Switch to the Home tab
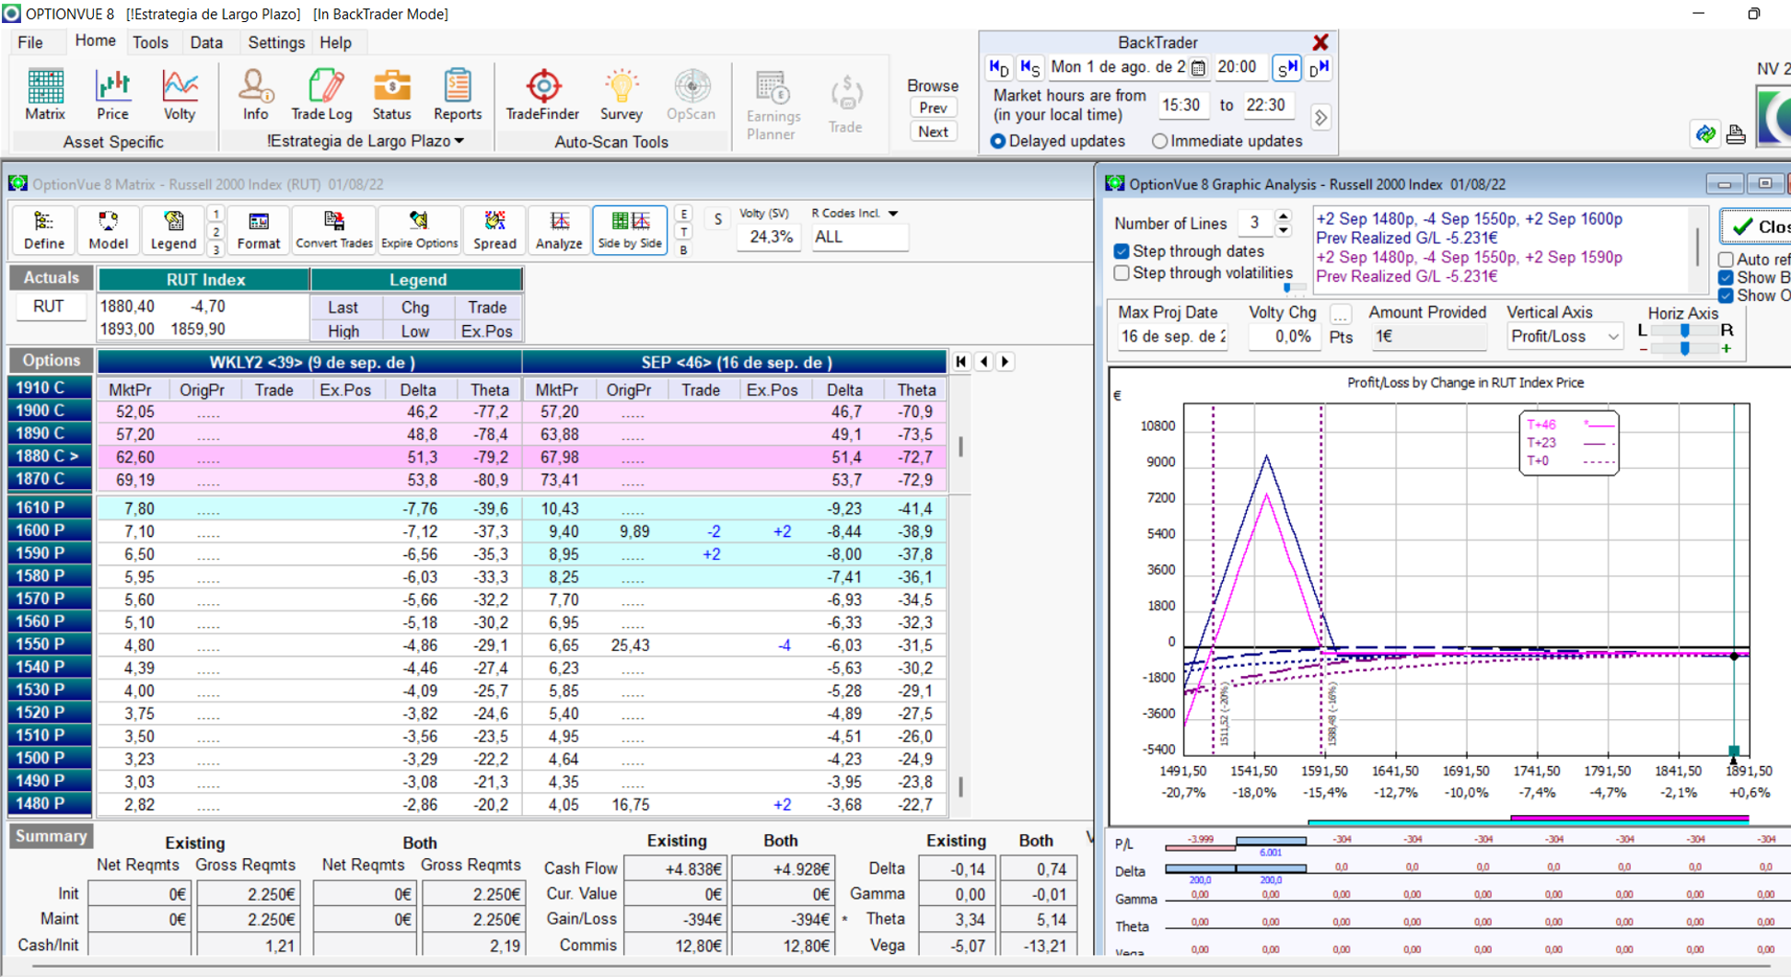This screenshot has width=1791, height=977. point(95,41)
